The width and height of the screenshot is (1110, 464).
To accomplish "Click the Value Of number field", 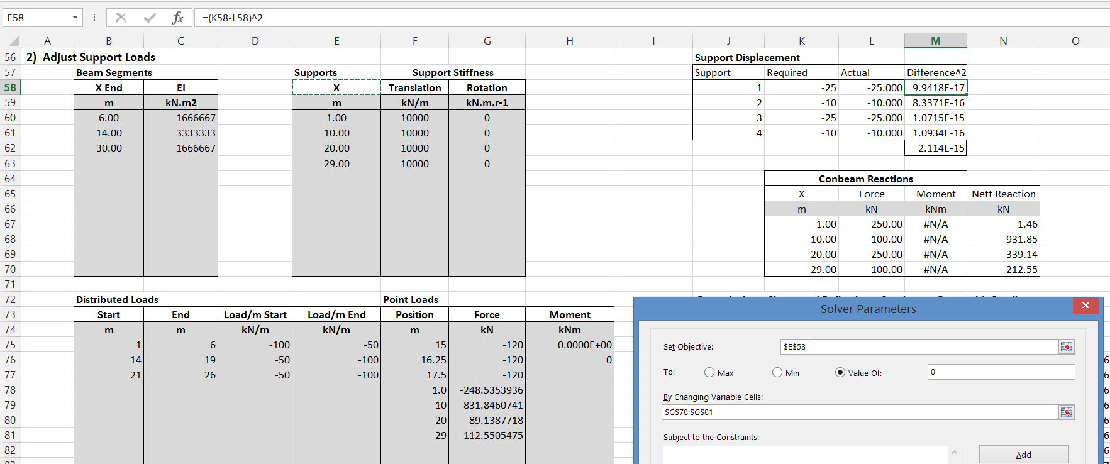I will pos(1001,372).
